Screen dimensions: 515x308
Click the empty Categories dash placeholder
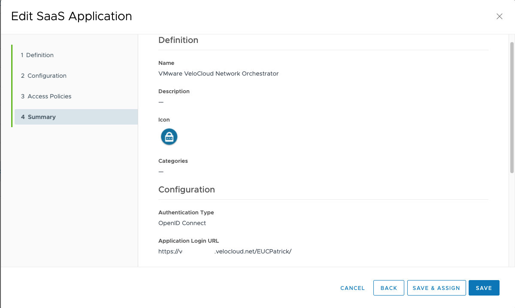click(161, 171)
